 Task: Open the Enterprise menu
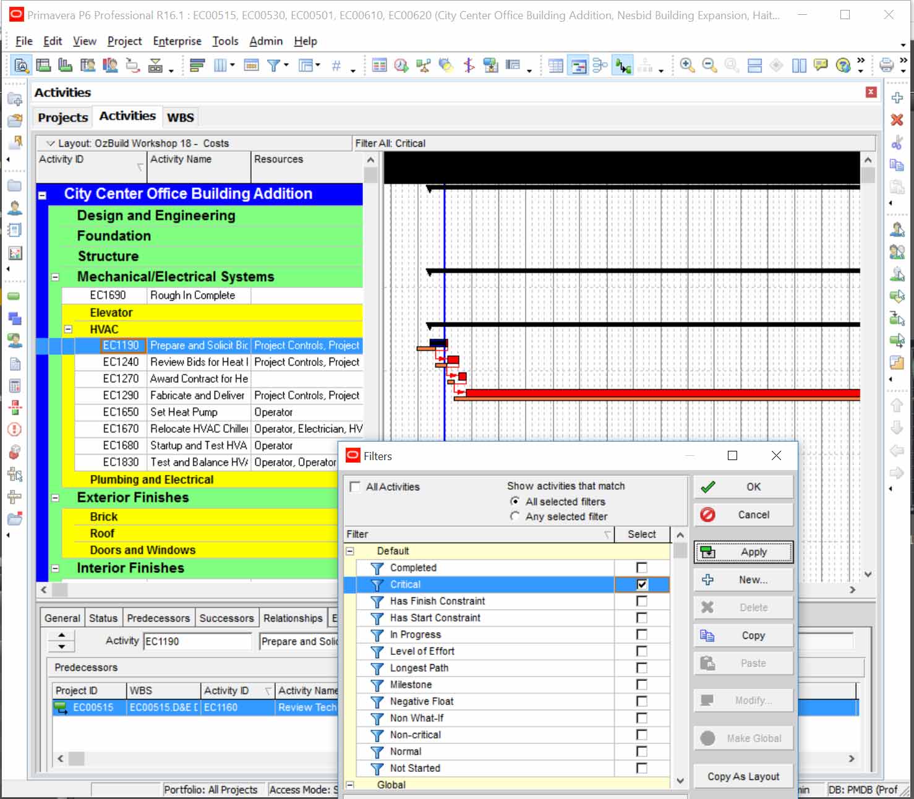177,41
